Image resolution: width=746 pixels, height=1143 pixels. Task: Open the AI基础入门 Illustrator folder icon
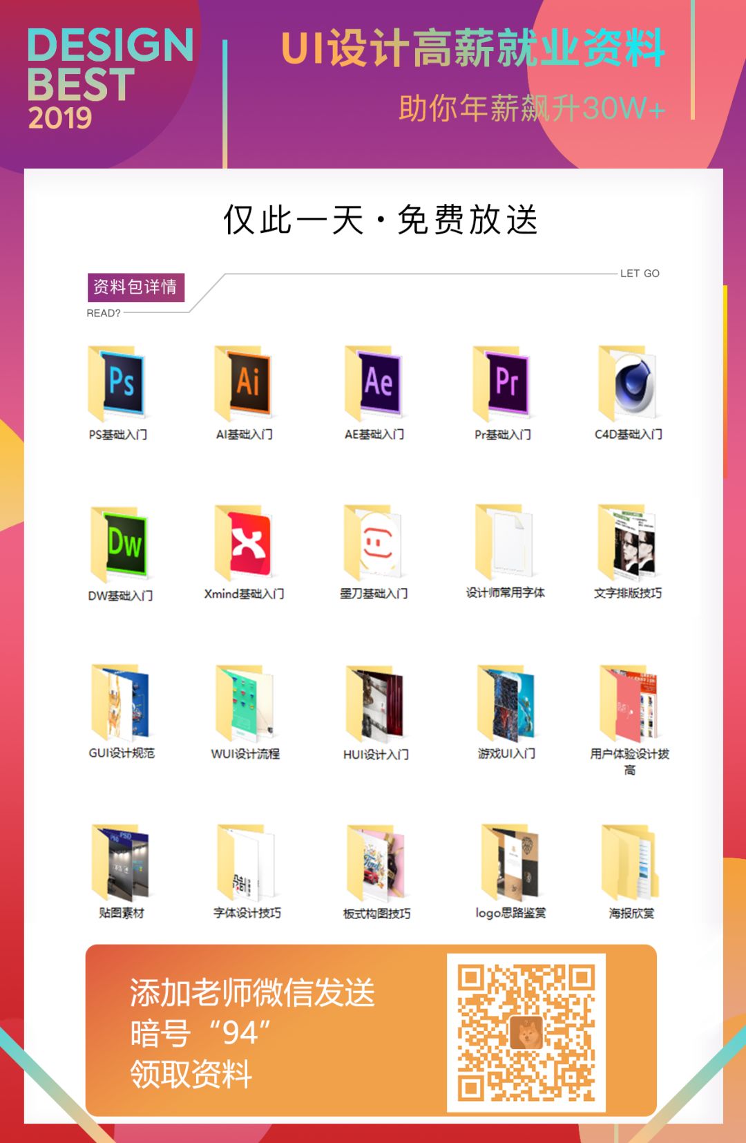point(243,384)
